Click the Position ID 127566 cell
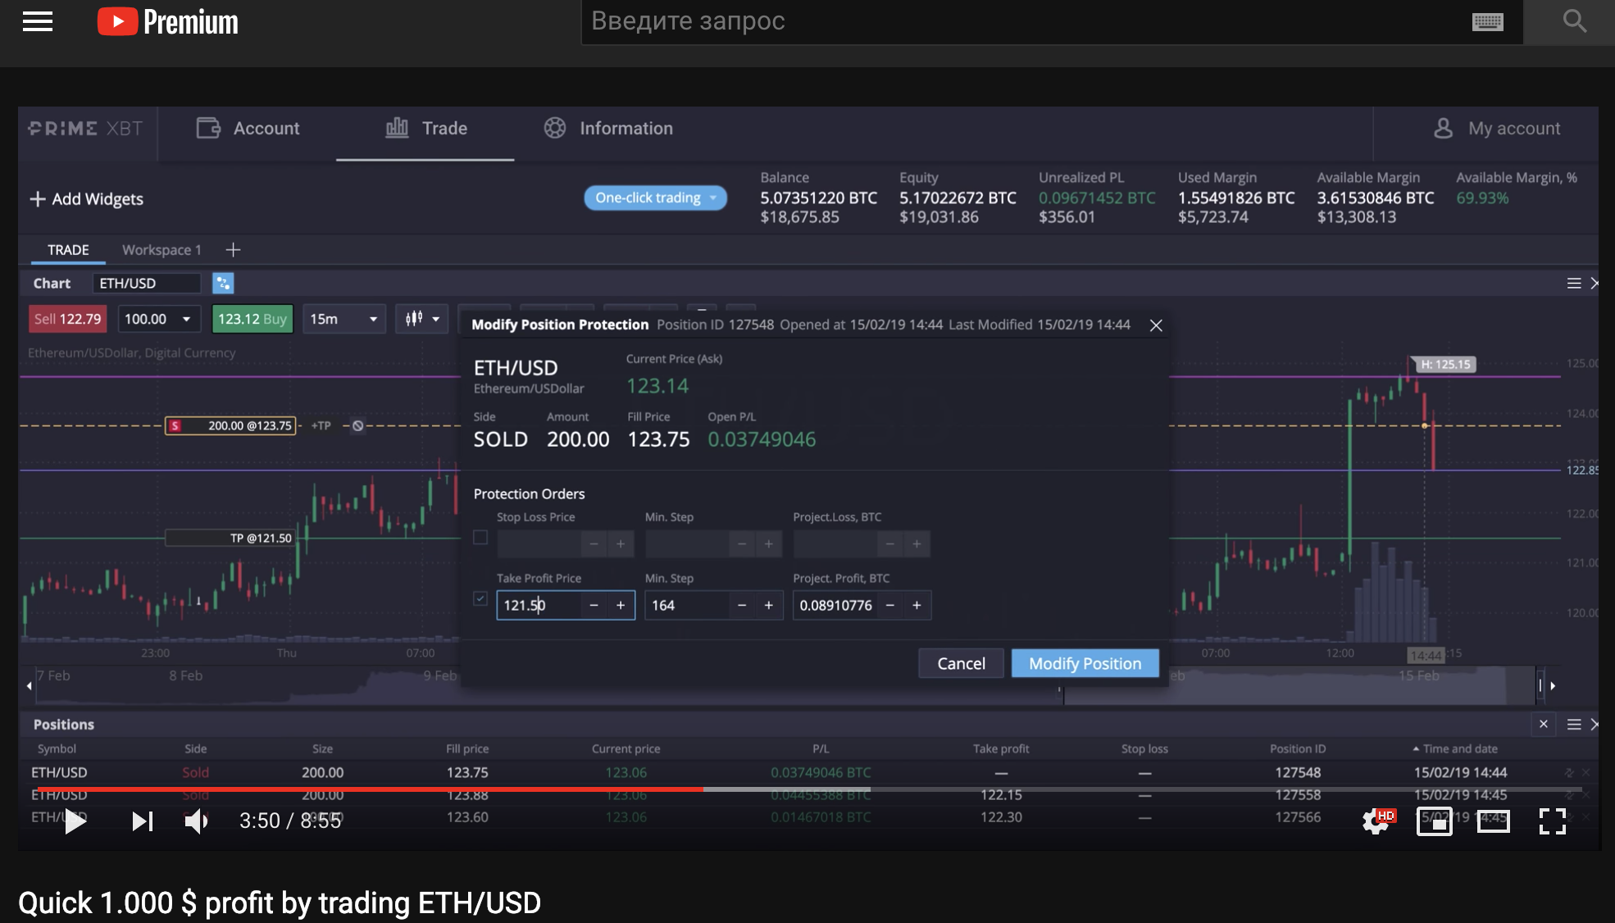The image size is (1615, 923). pos(1298,816)
